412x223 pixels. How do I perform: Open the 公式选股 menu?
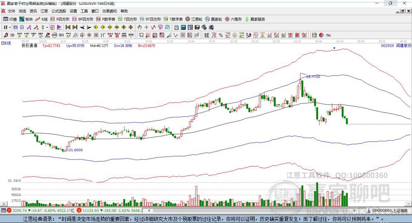click(x=59, y=11)
